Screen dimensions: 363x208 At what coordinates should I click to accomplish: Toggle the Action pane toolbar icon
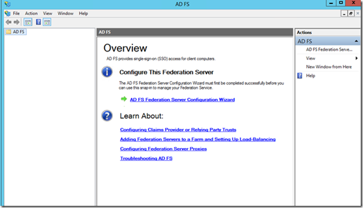click(x=47, y=22)
